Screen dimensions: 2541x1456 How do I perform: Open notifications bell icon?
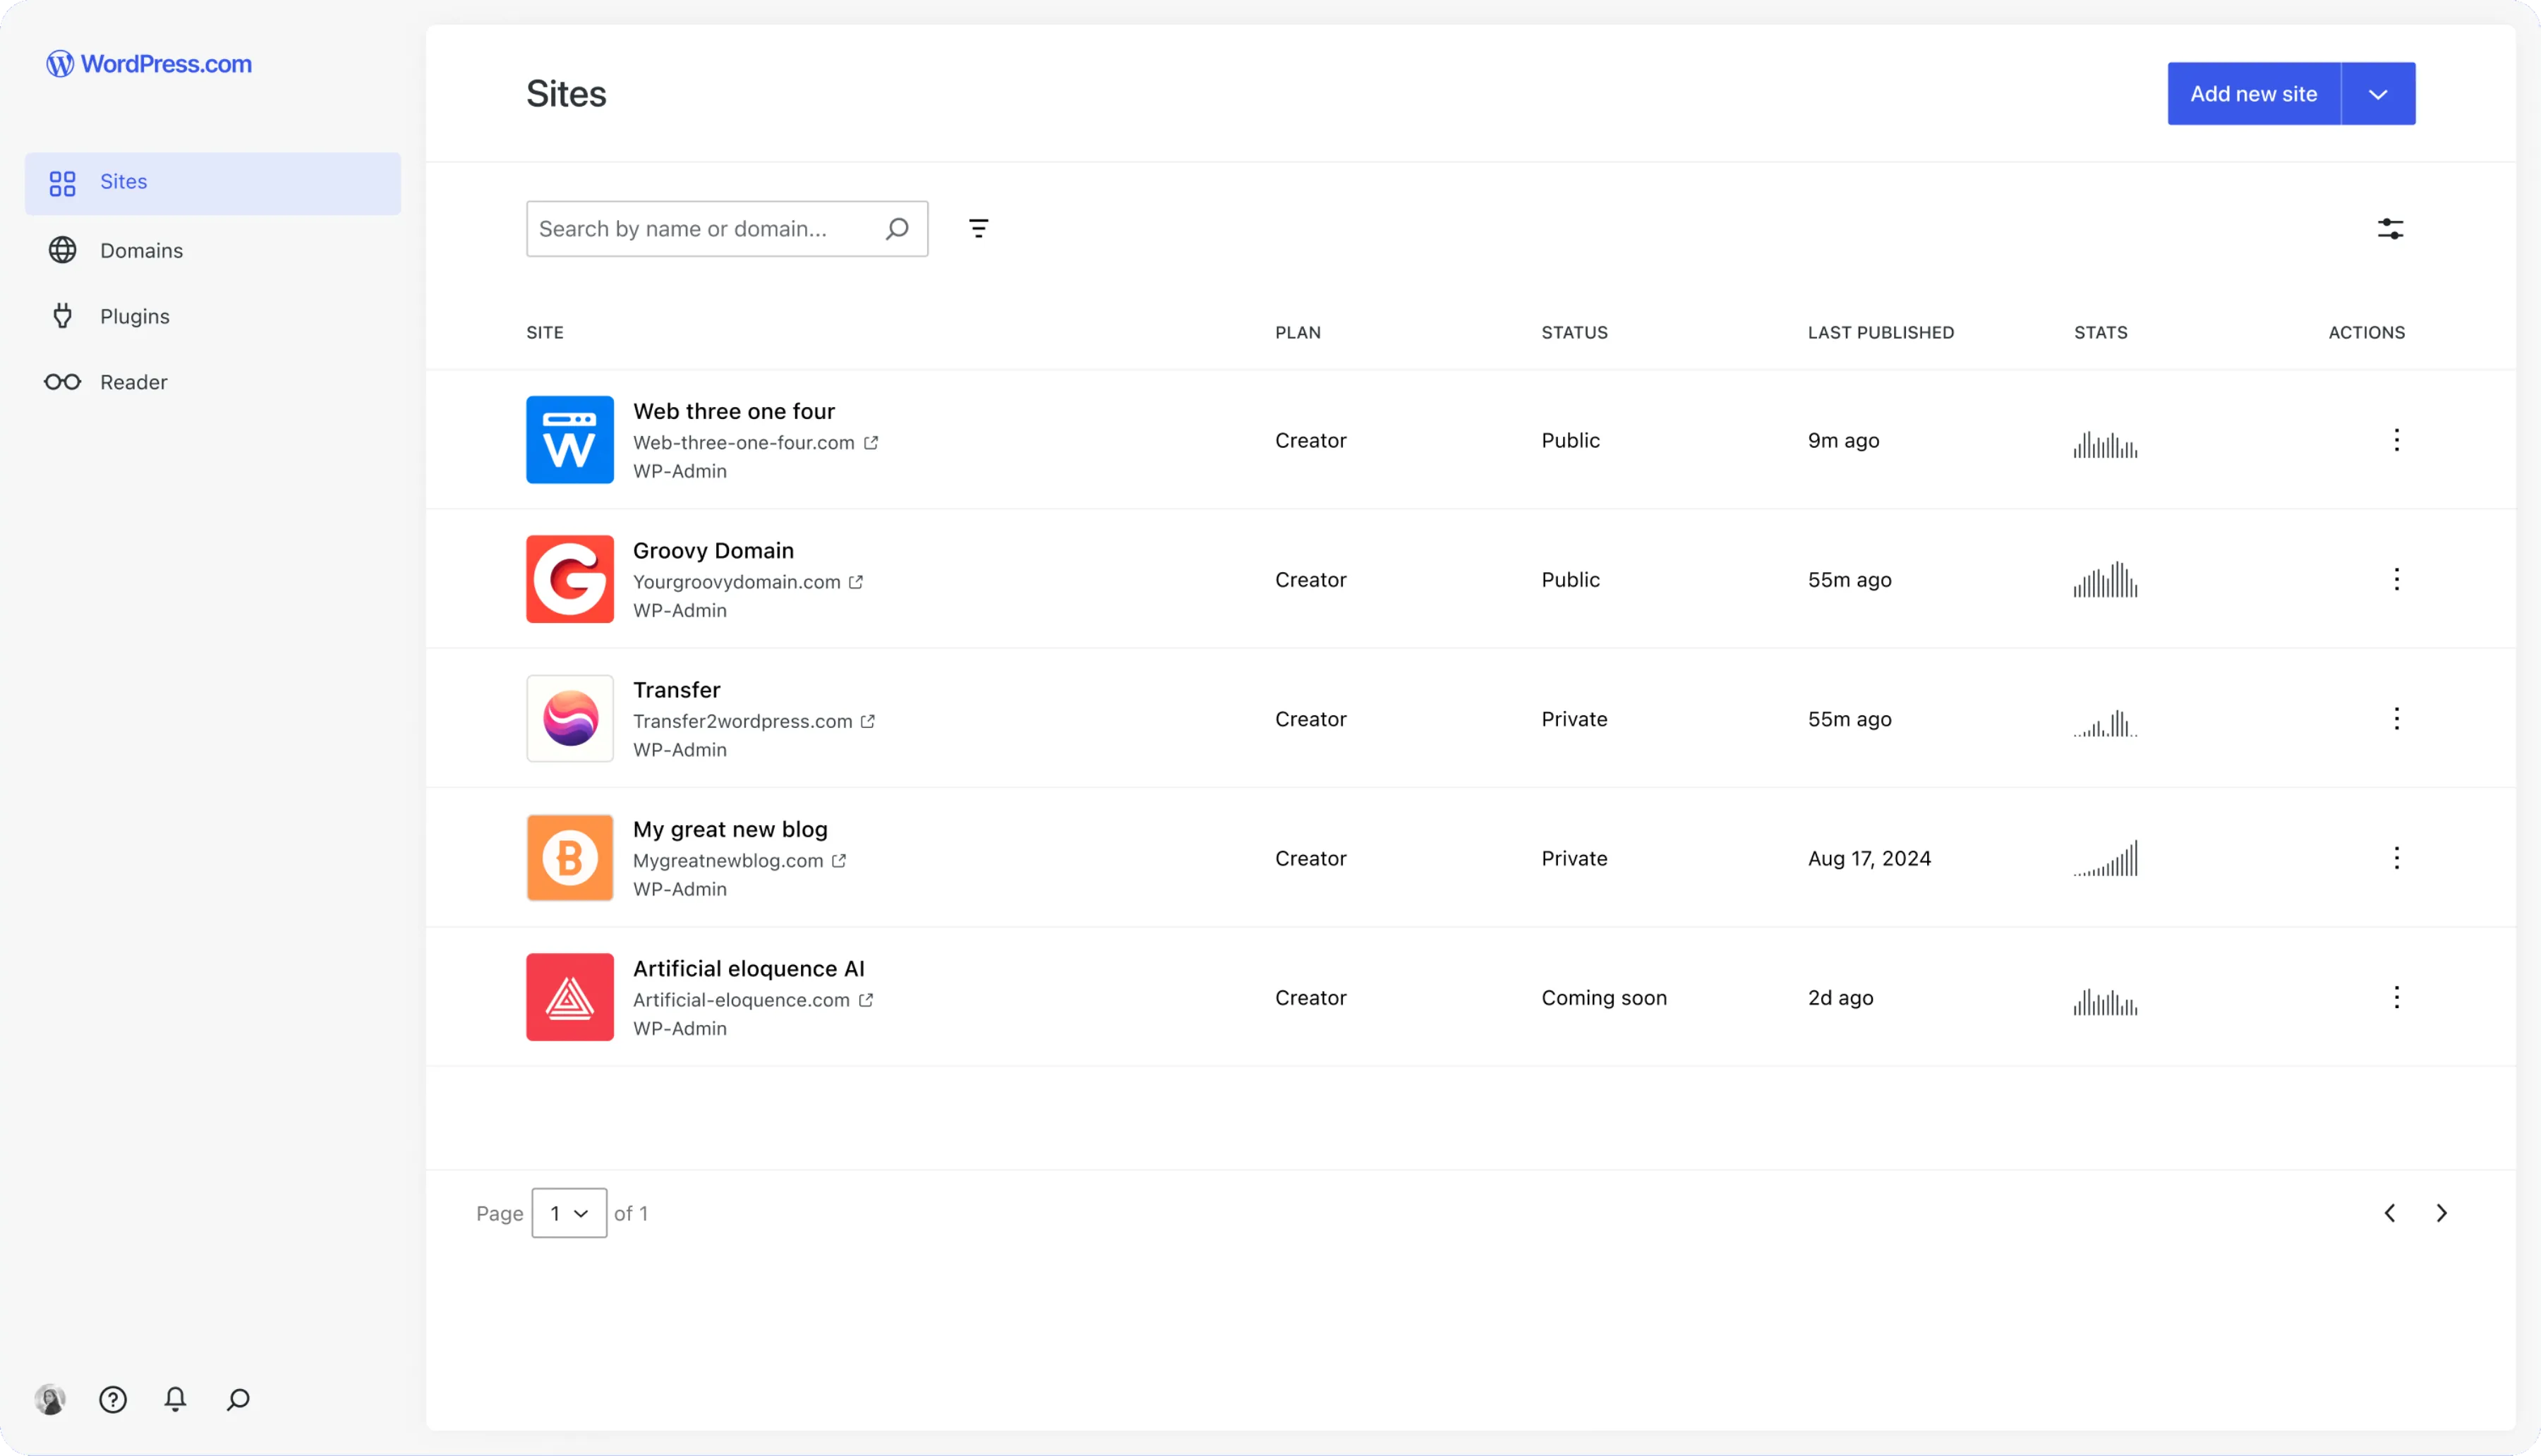click(175, 1399)
